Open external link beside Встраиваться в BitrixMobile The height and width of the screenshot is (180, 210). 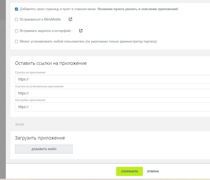[70, 19]
